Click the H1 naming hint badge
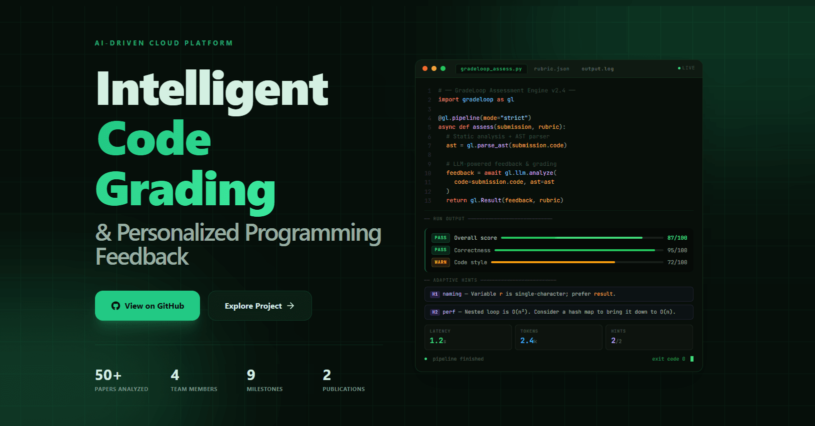Screen dimensions: 815x426 (x=435, y=294)
